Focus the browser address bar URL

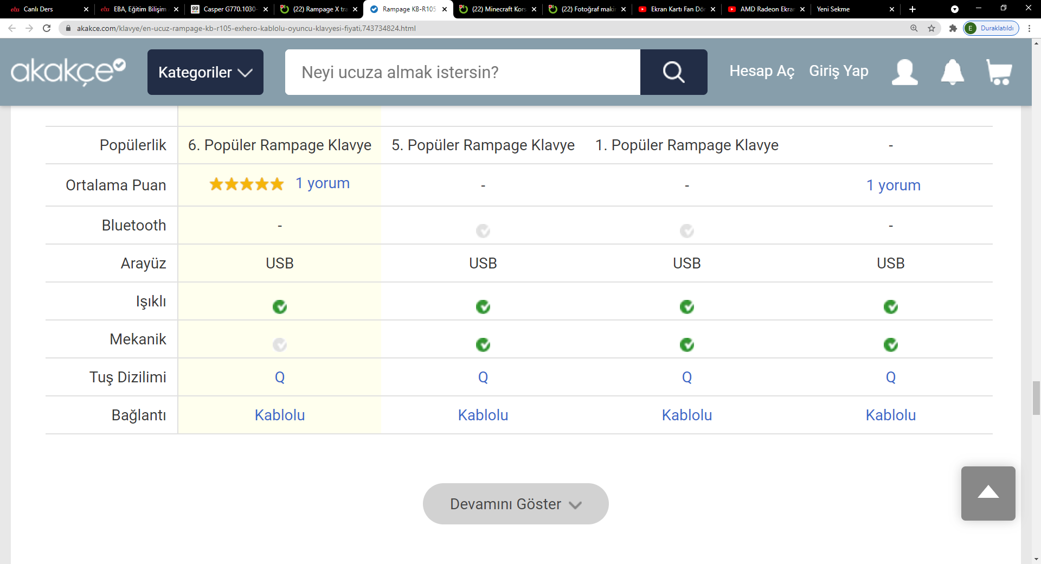tap(246, 28)
